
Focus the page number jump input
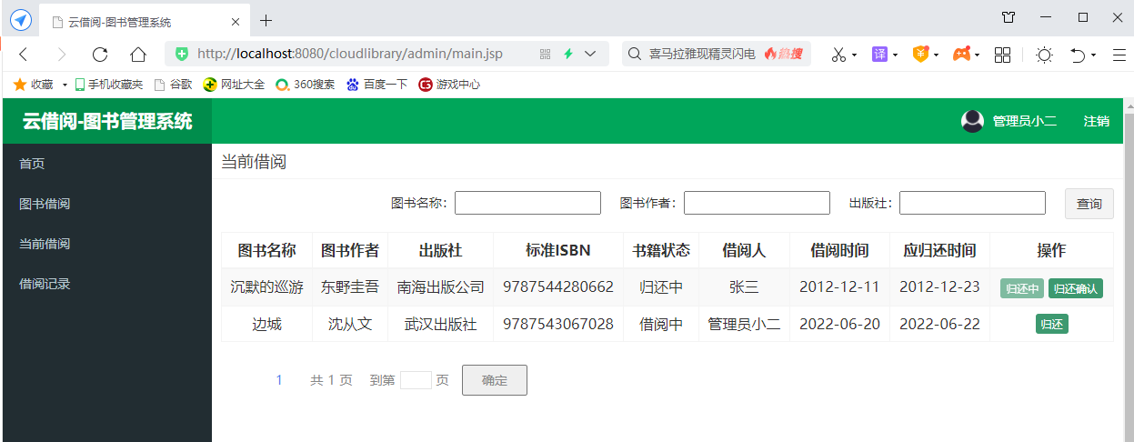coord(416,380)
